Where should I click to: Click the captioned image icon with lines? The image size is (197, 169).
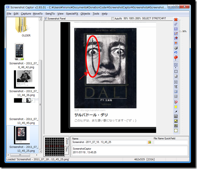click(176, 126)
